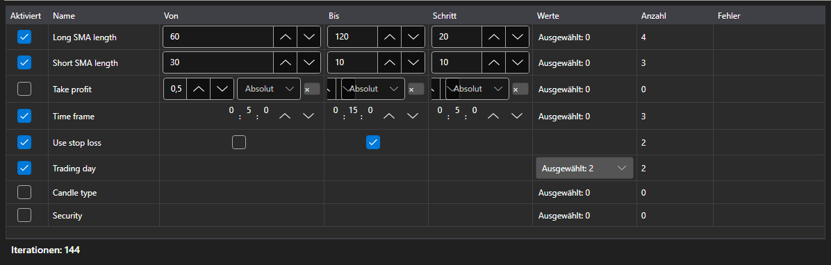Click Anzahl value 4 for Long SMA length
831x265 pixels.
click(643, 37)
